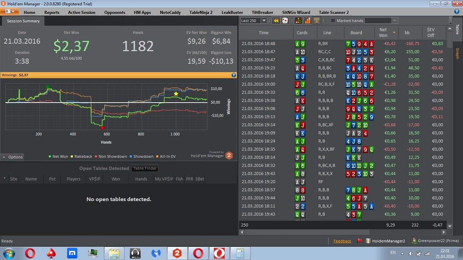Open the headphones audio app on taskbar
Screen dimensions: 463x260
click(135, 253)
